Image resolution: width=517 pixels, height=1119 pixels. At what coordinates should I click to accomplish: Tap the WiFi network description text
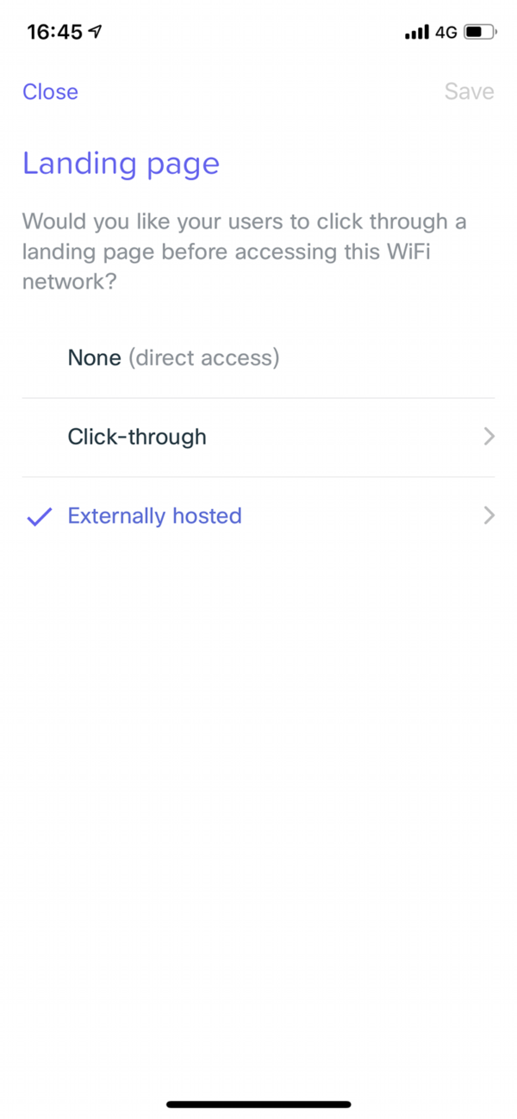pos(246,252)
